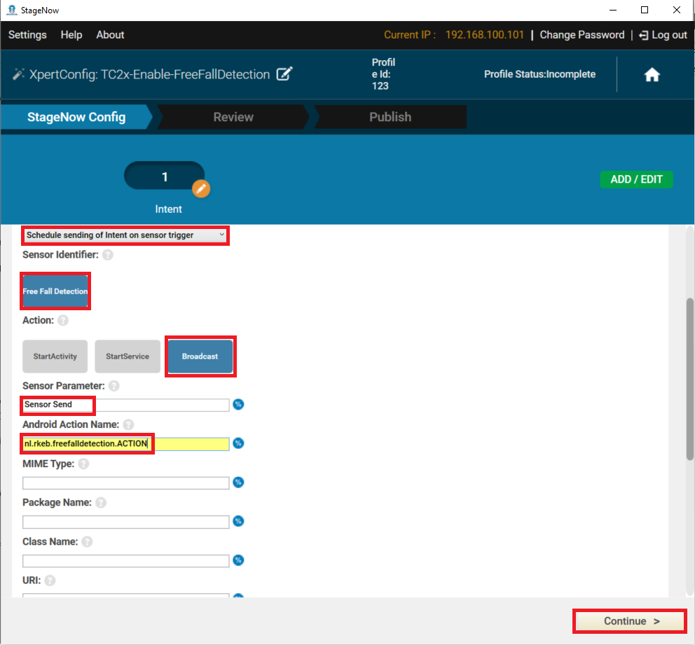Open help for Package Name

coord(101,503)
